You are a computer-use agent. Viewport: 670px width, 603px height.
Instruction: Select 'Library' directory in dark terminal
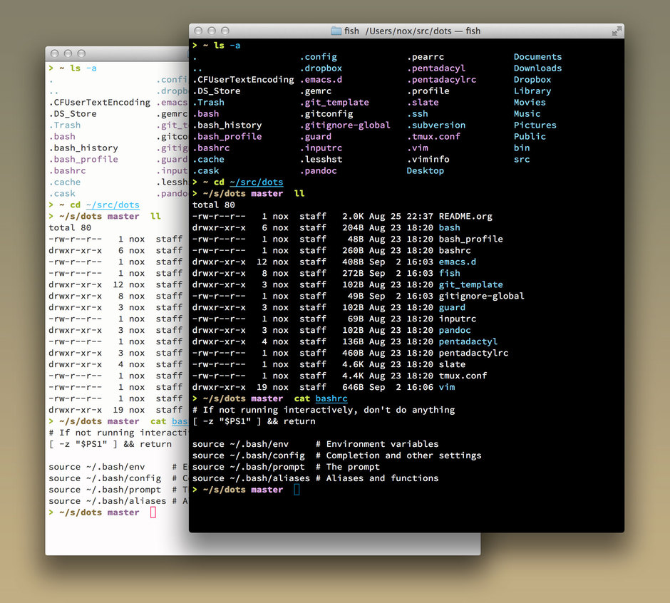tap(532, 91)
